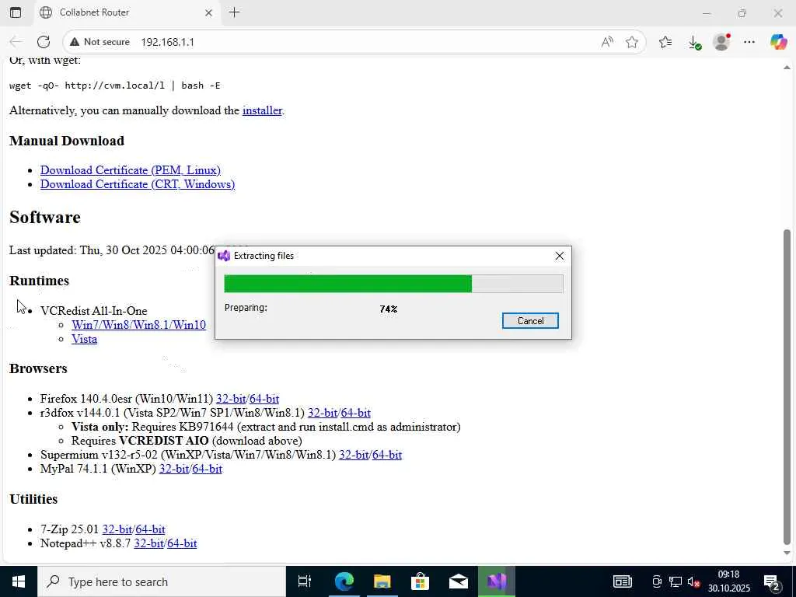Open the notification center icon
Screen dimensions: 796x597
tap(772, 581)
